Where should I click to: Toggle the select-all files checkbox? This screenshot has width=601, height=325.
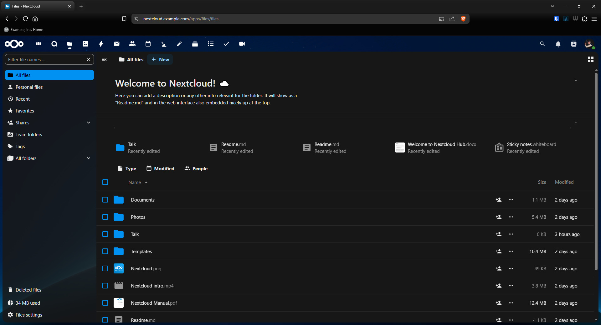[105, 182]
